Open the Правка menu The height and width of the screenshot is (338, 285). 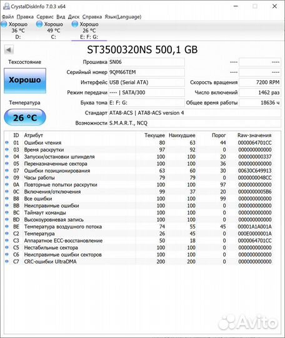pos(25,17)
